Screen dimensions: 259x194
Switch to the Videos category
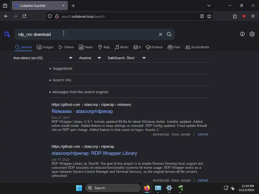click(66, 47)
